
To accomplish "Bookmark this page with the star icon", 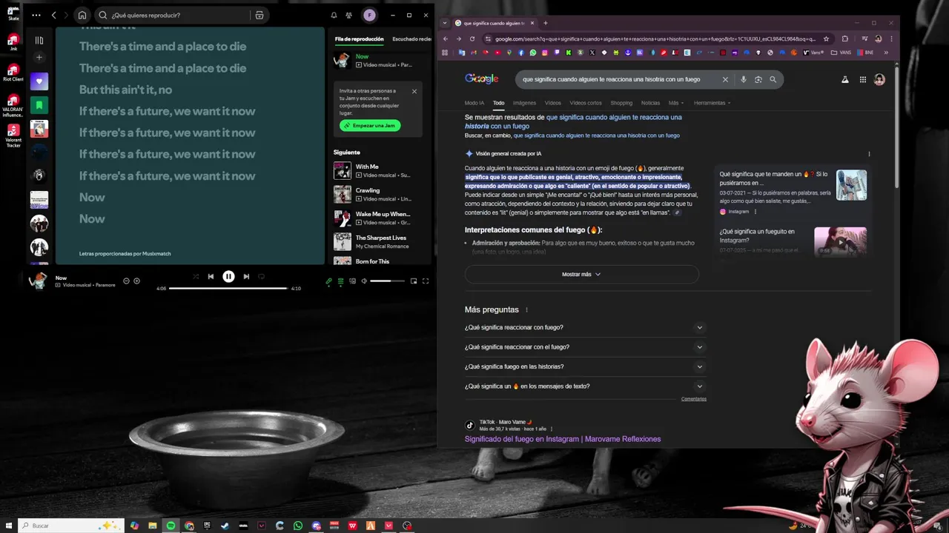I will [825, 38].
